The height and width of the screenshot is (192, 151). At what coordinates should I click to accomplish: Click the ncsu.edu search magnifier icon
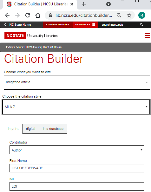[141, 25]
